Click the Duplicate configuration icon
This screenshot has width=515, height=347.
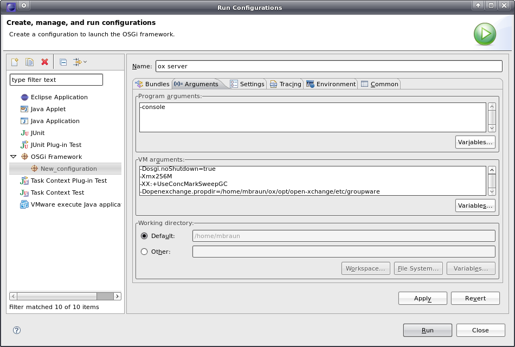30,62
